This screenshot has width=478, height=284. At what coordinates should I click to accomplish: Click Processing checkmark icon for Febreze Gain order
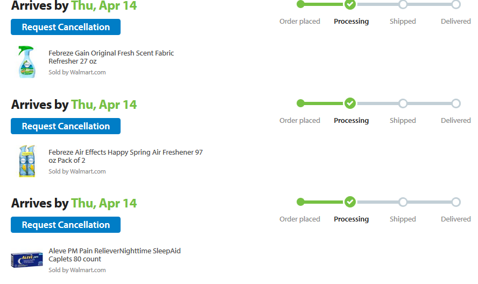350,4
